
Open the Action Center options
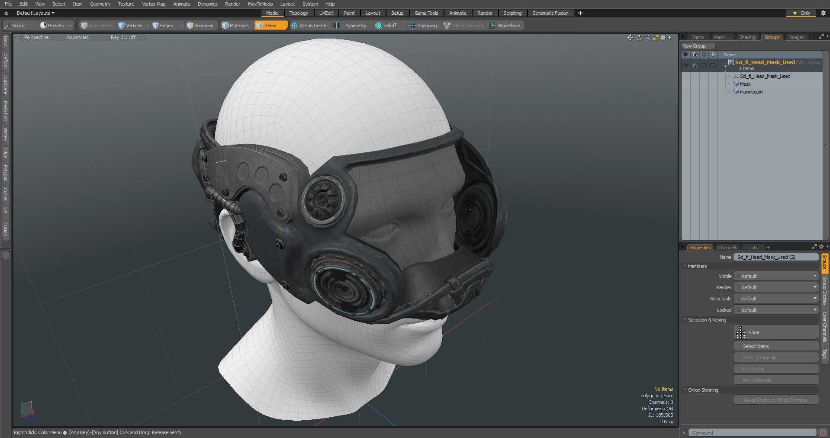coord(310,26)
